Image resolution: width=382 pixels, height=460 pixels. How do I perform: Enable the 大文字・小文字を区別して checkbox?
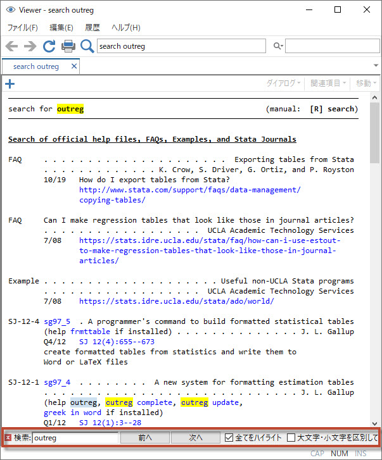pos(291,438)
